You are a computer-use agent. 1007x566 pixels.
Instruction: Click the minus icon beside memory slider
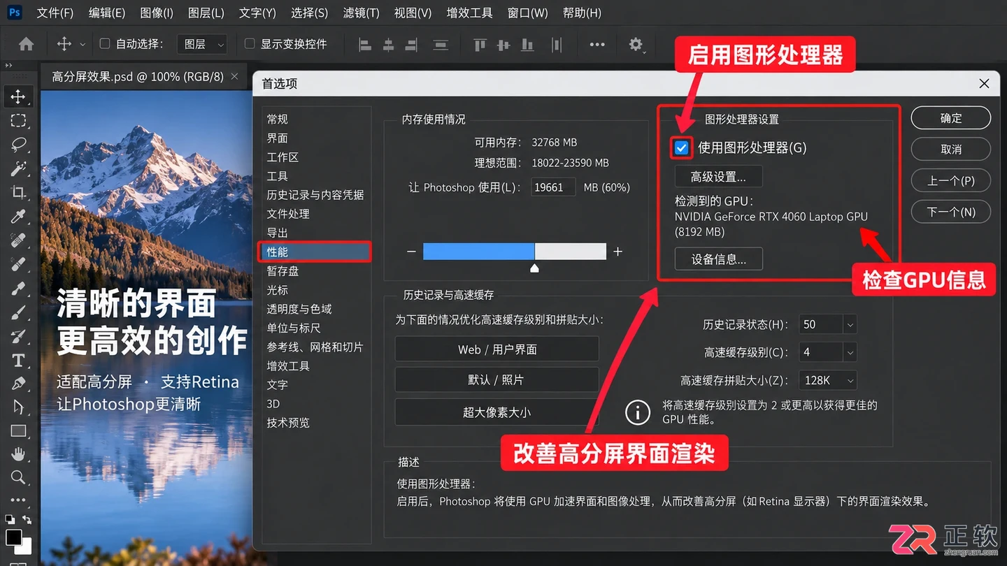click(x=411, y=252)
